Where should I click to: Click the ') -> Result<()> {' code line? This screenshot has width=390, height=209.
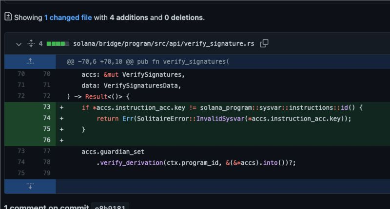(98, 97)
